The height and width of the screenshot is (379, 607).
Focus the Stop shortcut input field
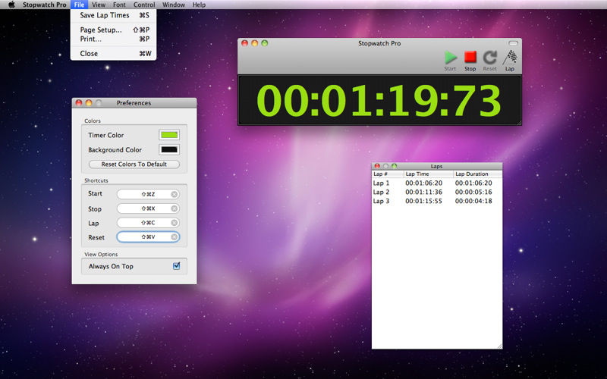pos(148,208)
